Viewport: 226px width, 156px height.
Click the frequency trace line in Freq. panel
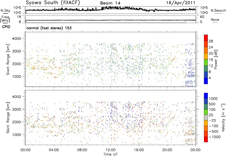(110, 20)
